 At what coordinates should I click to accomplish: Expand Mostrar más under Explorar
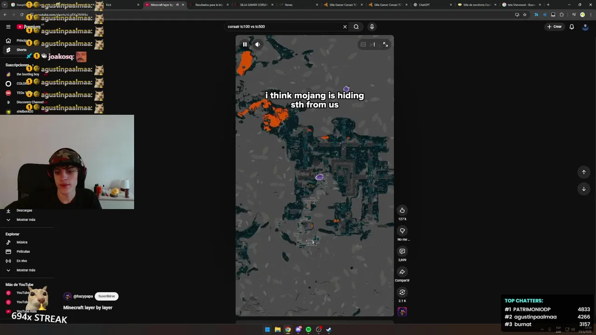[x=26, y=270]
